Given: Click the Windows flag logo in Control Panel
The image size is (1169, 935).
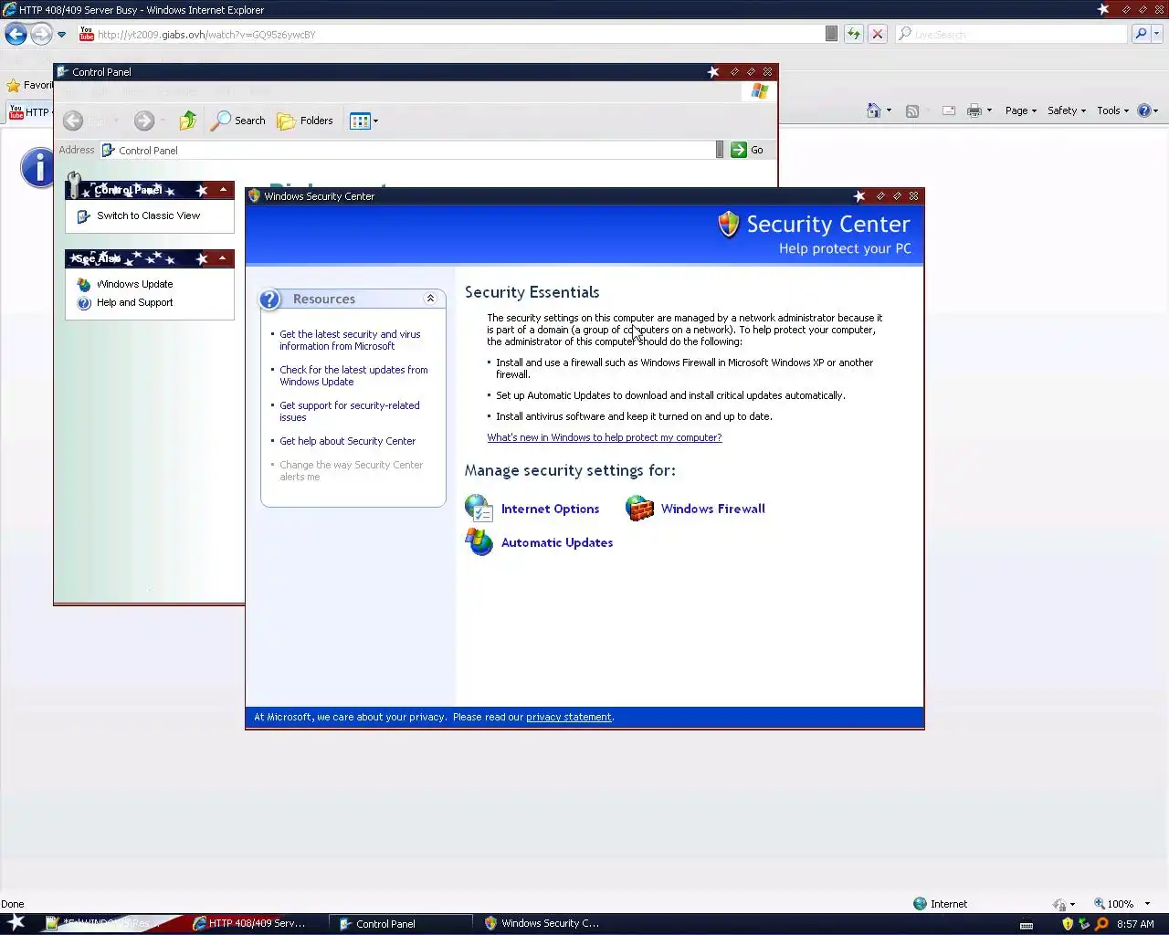Looking at the screenshot, I should point(760,91).
